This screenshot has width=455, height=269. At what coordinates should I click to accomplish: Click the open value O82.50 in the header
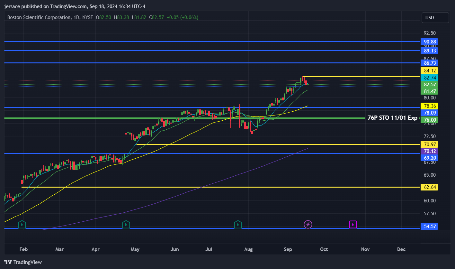[103, 17]
